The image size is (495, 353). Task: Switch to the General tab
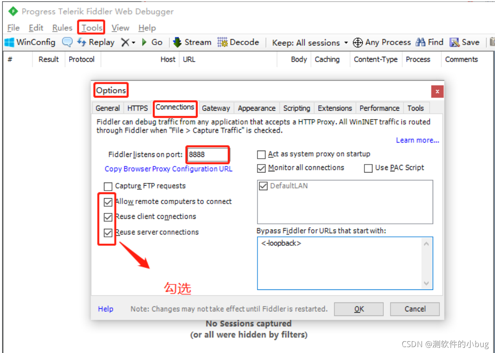tap(108, 108)
